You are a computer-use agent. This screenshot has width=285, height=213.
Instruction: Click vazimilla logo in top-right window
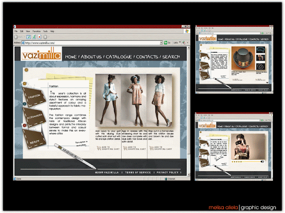coord(208,39)
